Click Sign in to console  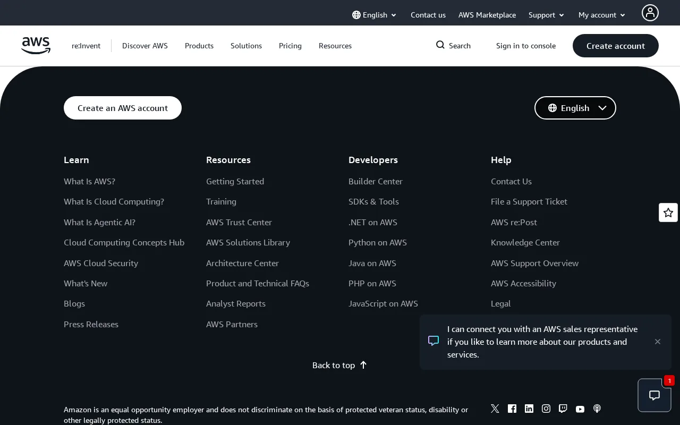pyautogui.click(x=526, y=46)
